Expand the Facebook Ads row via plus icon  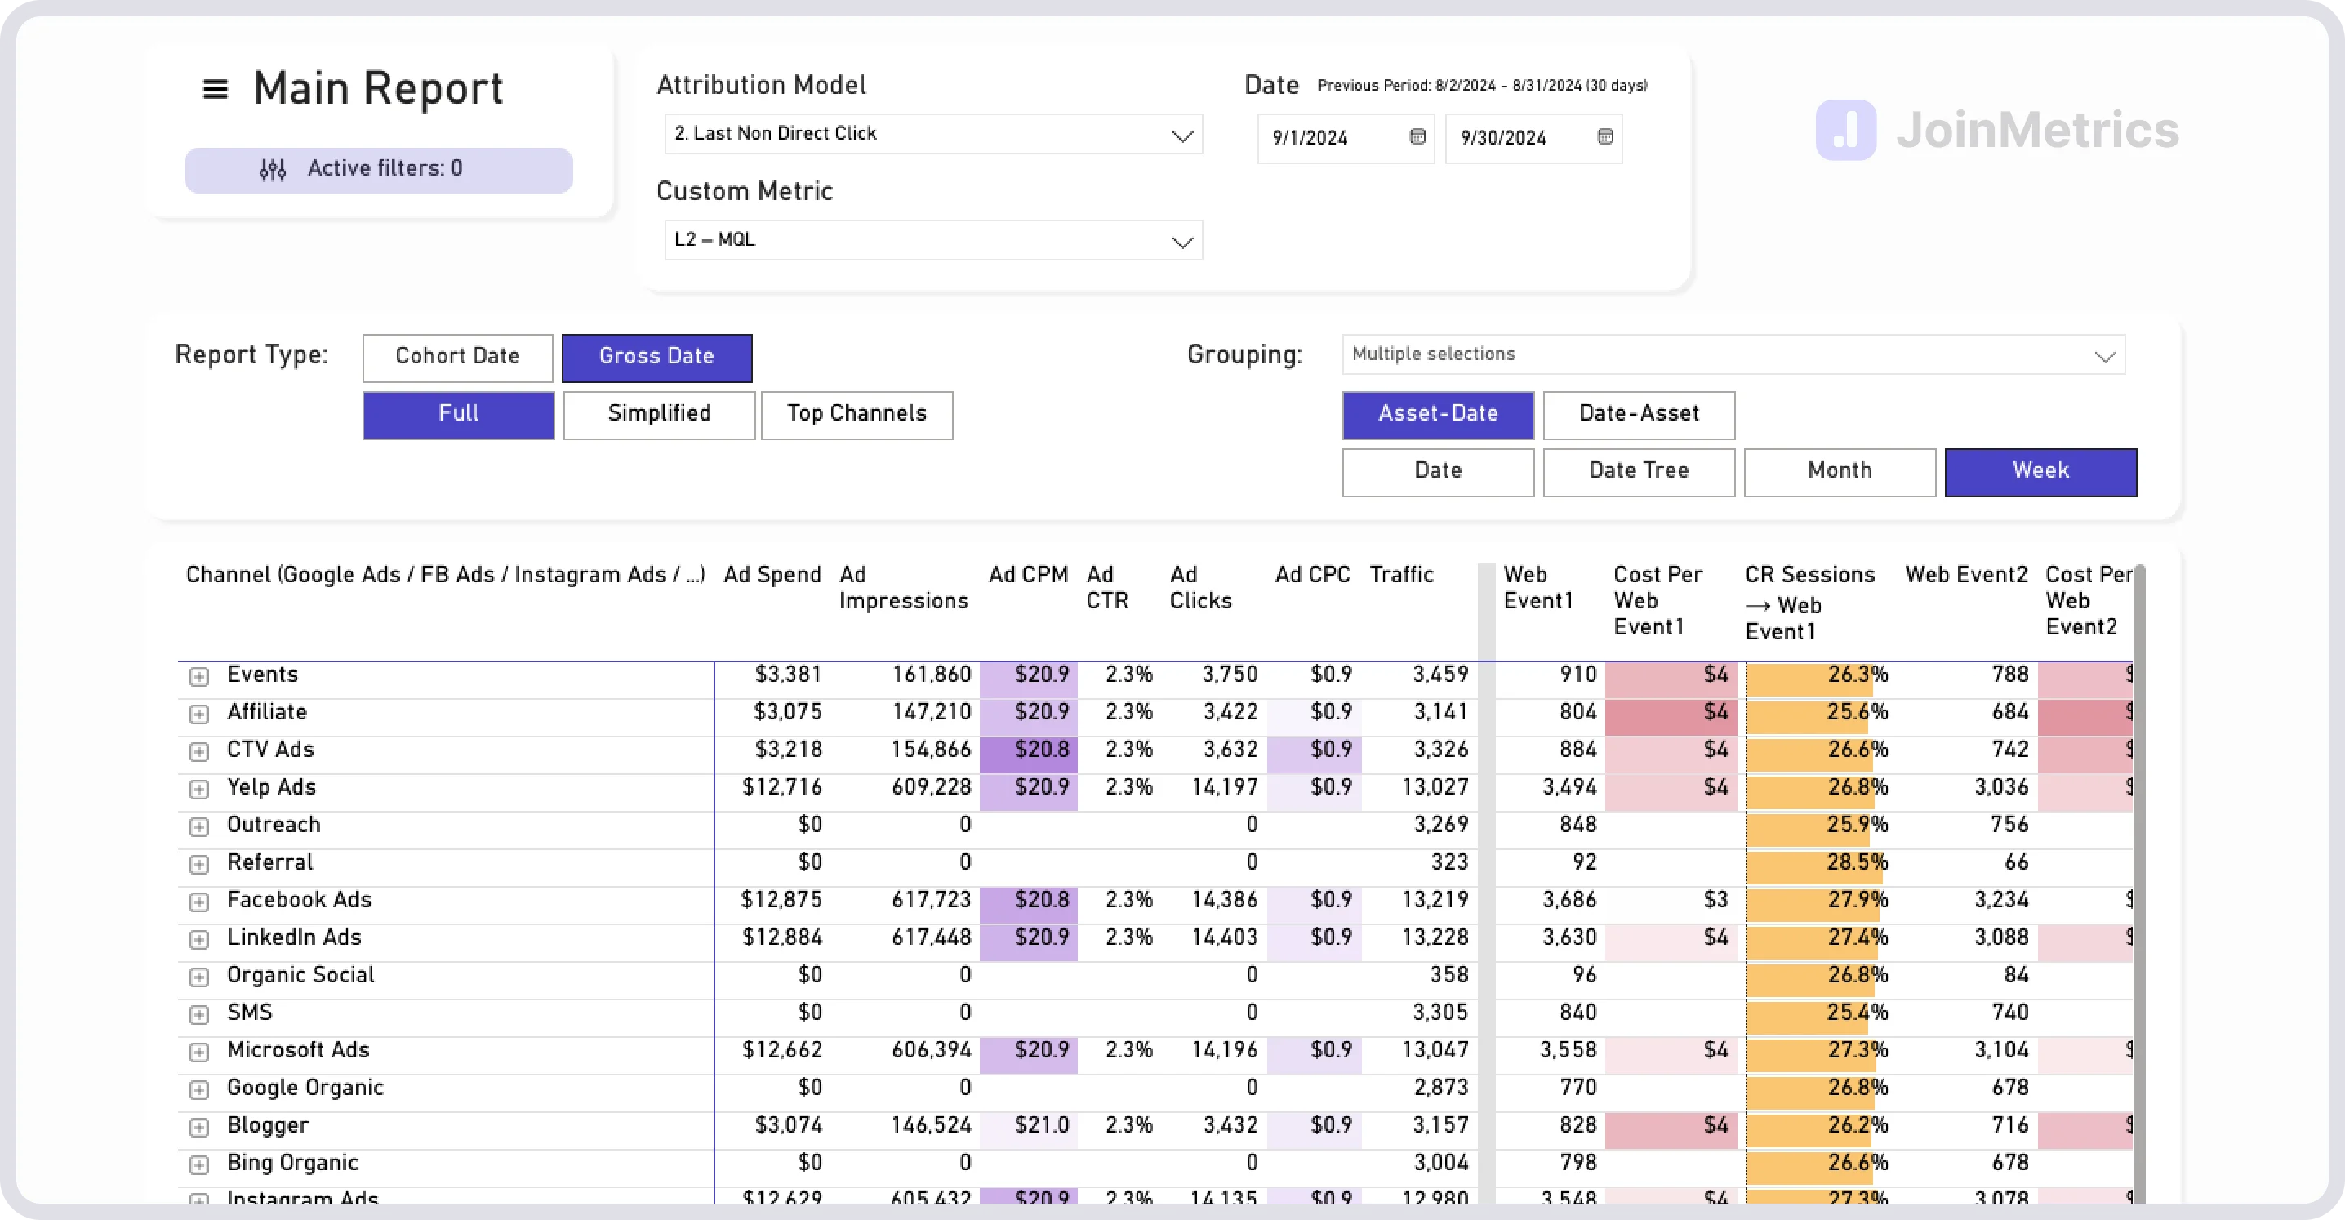point(199,902)
